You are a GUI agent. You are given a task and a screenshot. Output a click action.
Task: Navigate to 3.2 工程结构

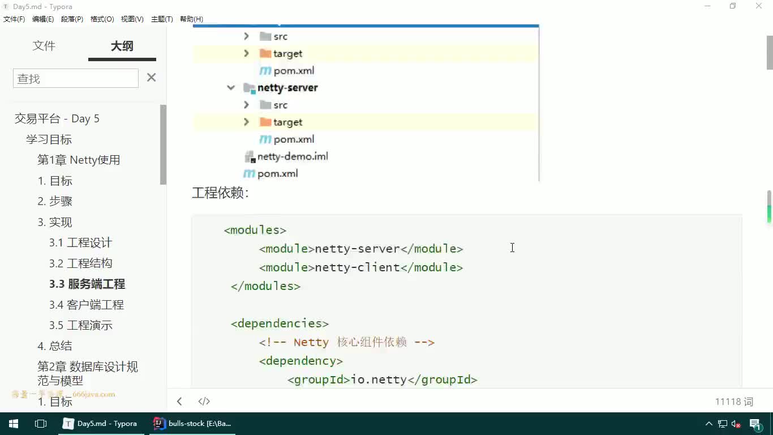[x=80, y=263]
